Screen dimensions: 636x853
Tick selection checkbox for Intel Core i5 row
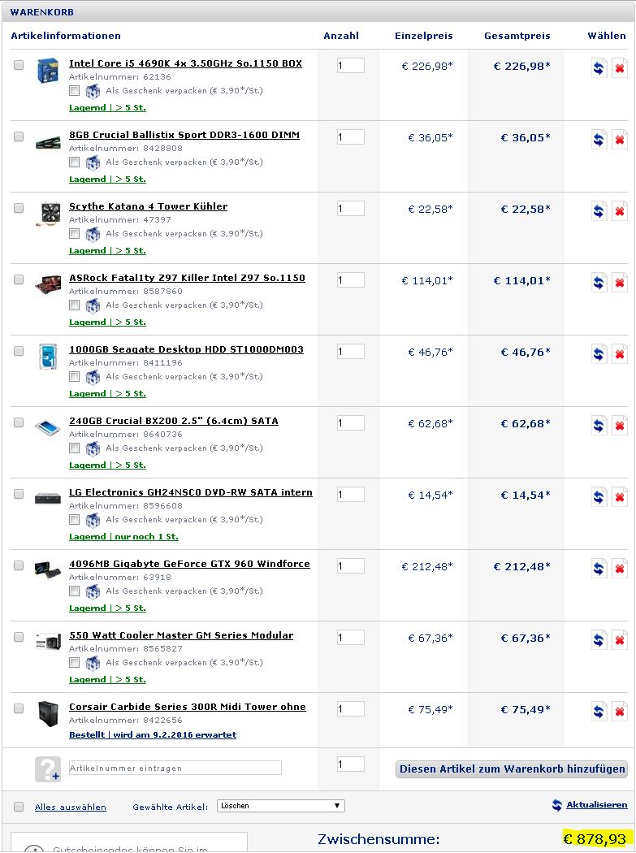[19, 65]
